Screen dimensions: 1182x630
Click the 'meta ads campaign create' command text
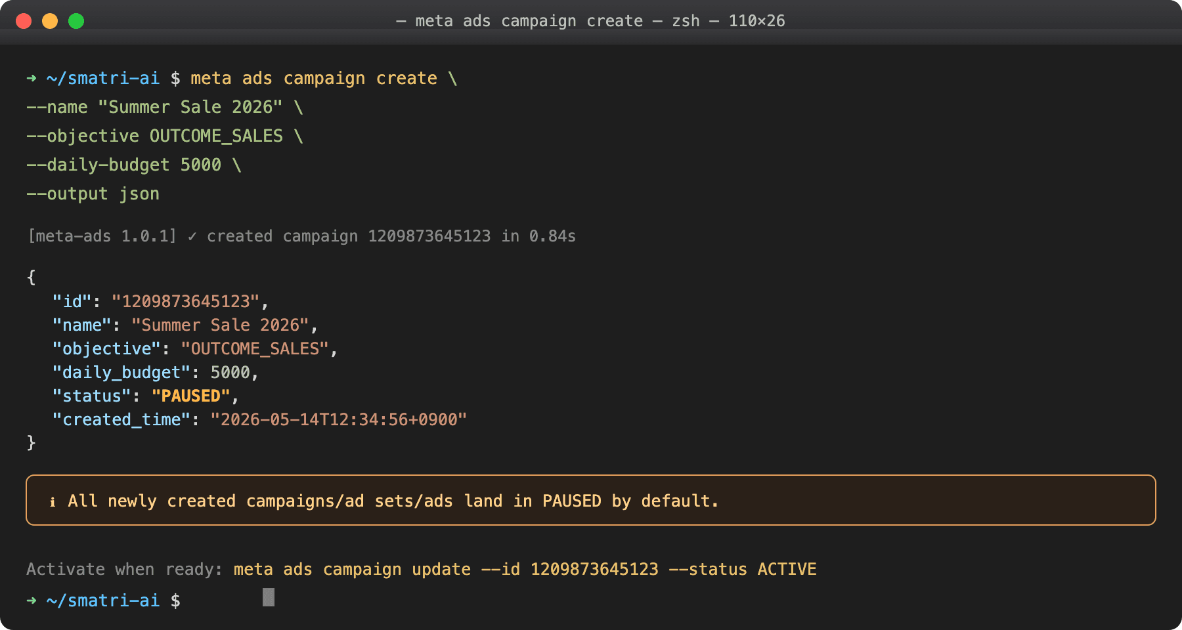tap(314, 79)
